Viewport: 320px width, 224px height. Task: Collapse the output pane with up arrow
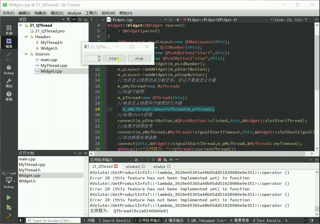(311, 160)
